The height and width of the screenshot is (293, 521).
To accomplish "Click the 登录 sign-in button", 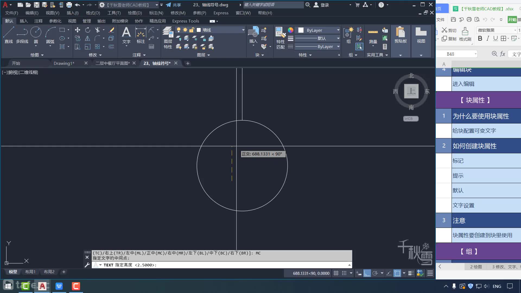I will pyautogui.click(x=321, y=5).
